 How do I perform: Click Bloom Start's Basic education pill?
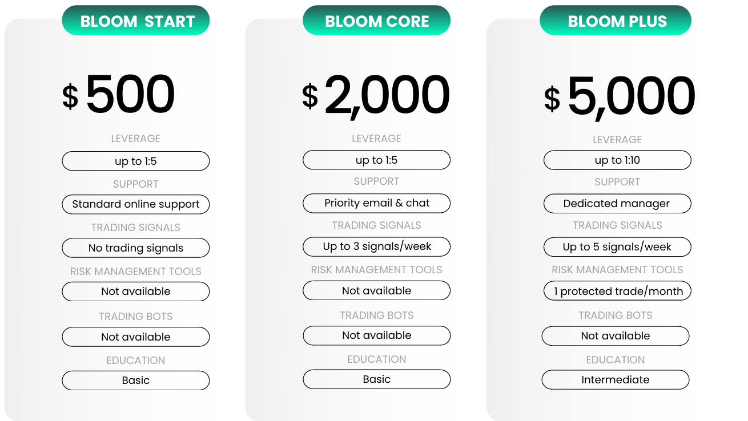click(x=136, y=380)
